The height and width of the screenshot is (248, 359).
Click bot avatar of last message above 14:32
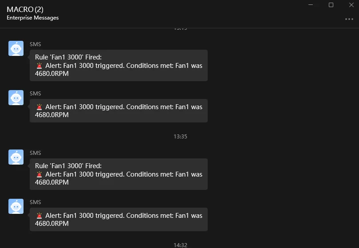pos(16,206)
